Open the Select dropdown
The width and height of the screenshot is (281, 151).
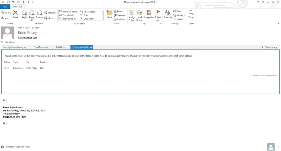[178, 19]
